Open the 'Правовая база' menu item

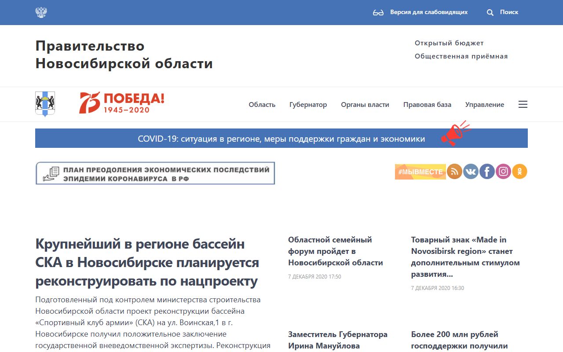tap(427, 105)
